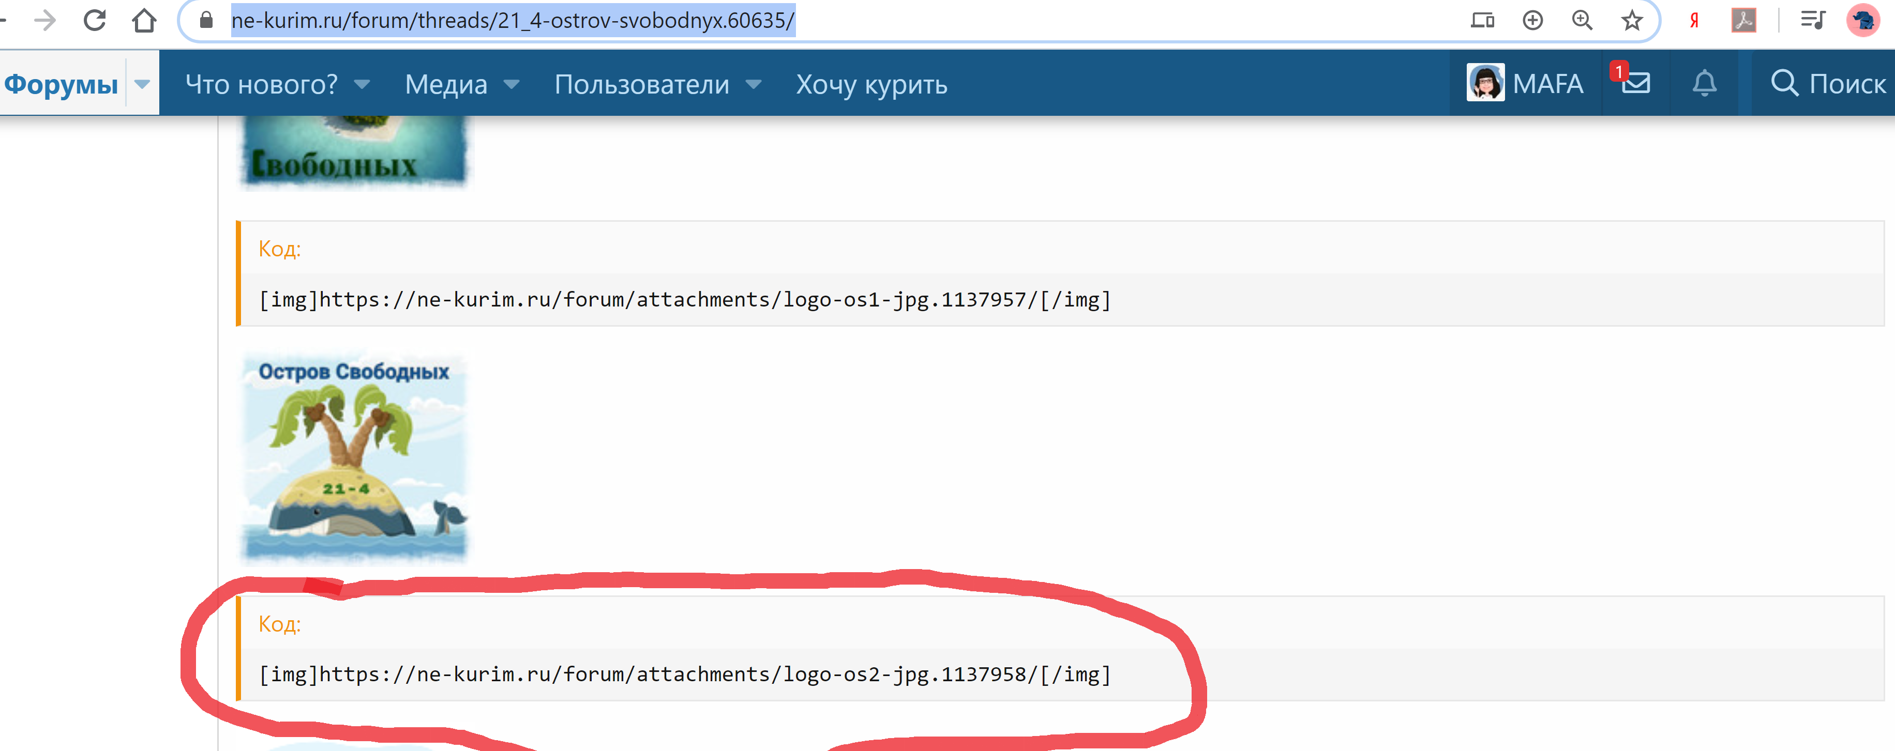The image size is (1895, 751).
Task: Click the padlock site security icon
Action: tap(207, 20)
